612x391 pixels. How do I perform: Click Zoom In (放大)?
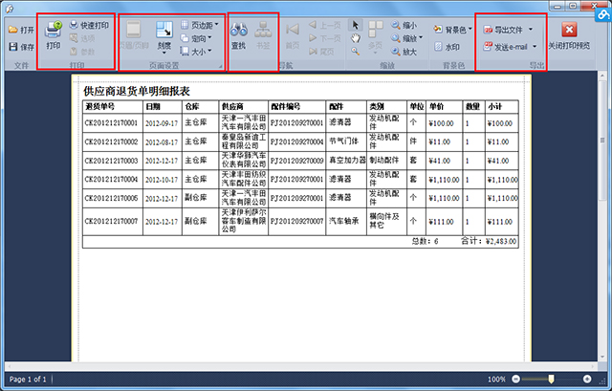point(402,53)
